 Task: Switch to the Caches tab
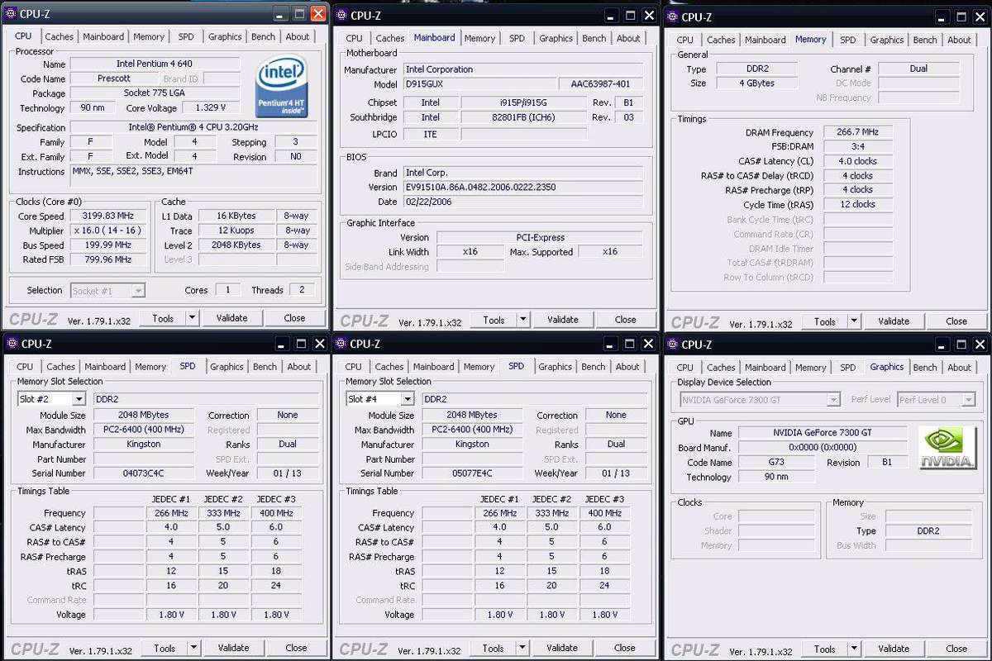point(59,36)
